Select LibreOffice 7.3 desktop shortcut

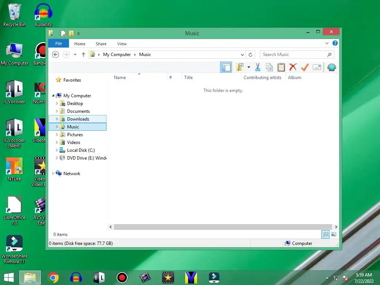click(14, 210)
